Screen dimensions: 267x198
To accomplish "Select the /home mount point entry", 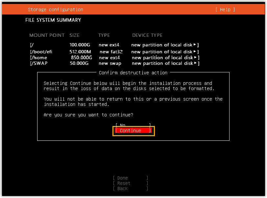I will click(x=38, y=58).
